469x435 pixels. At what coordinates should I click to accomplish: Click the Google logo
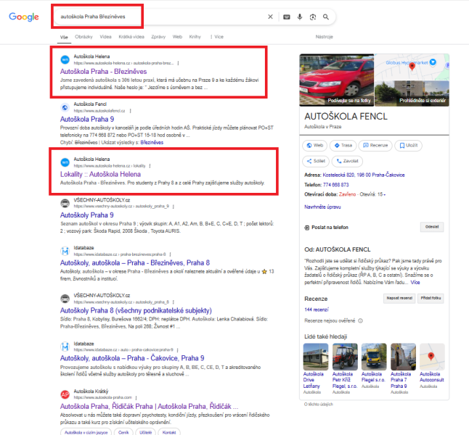(24, 17)
